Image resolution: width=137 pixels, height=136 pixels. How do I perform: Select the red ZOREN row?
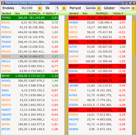[x=97, y=66]
